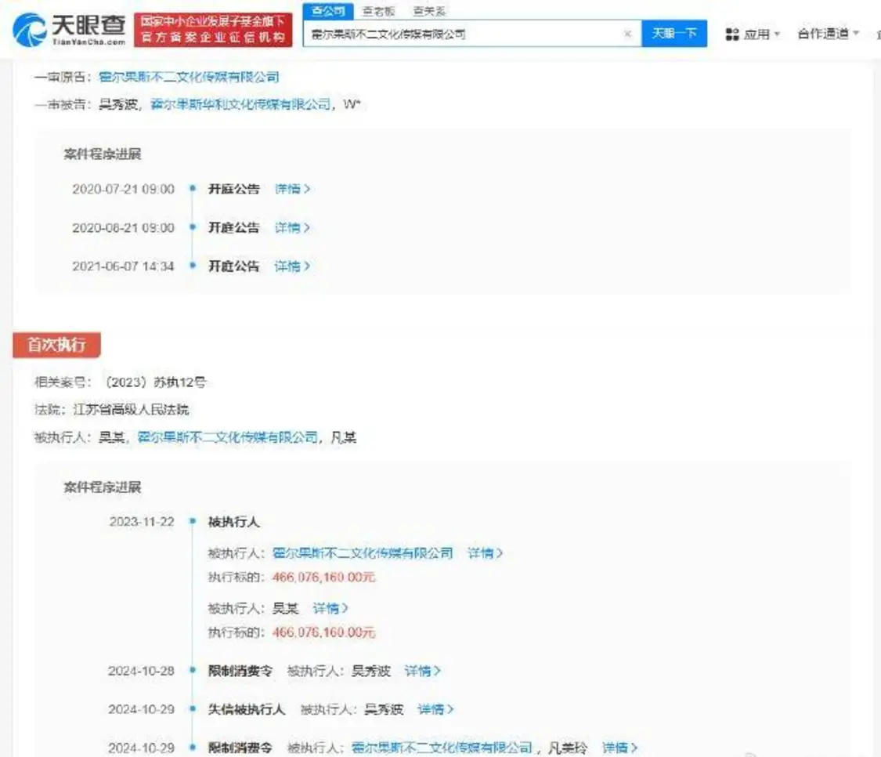Click the 首次执行 red tag

(x=56, y=345)
